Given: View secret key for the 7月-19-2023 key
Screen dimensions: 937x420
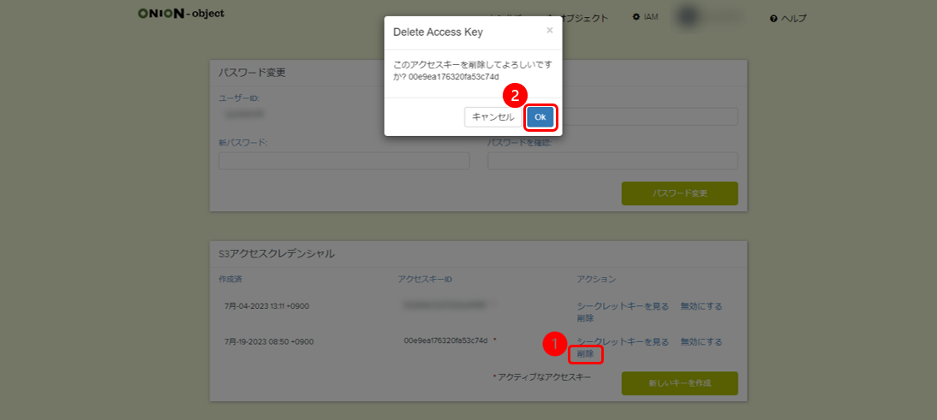Looking at the screenshot, I should (623, 341).
